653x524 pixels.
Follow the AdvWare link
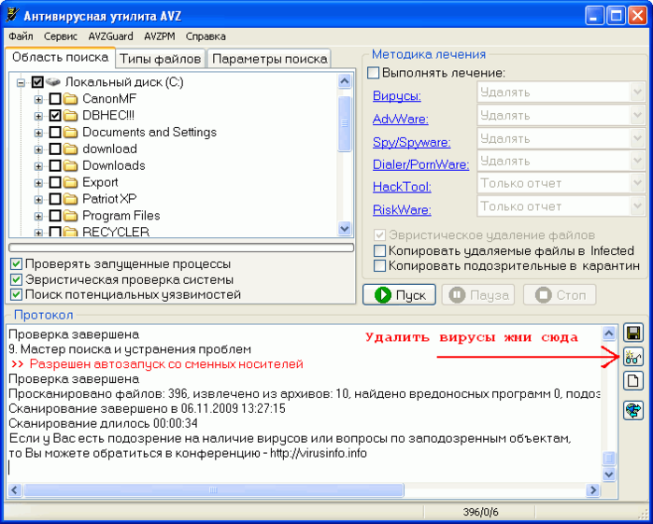click(x=400, y=120)
